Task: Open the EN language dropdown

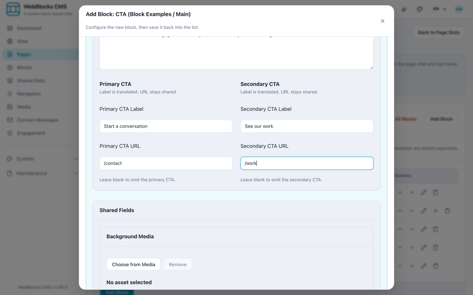Action: pos(440,9)
